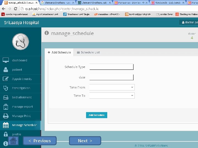The height and width of the screenshot is (148, 198).
Task: Open manage report in sidebar
Action: tap(20, 107)
